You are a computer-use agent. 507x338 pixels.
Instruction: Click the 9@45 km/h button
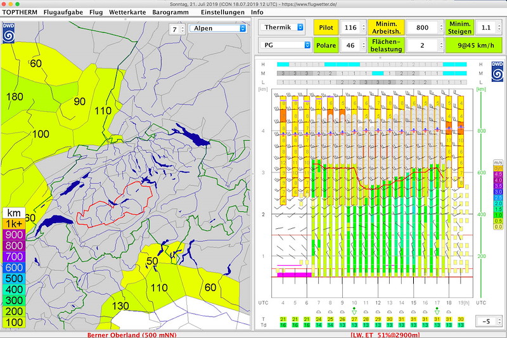point(474,45)
